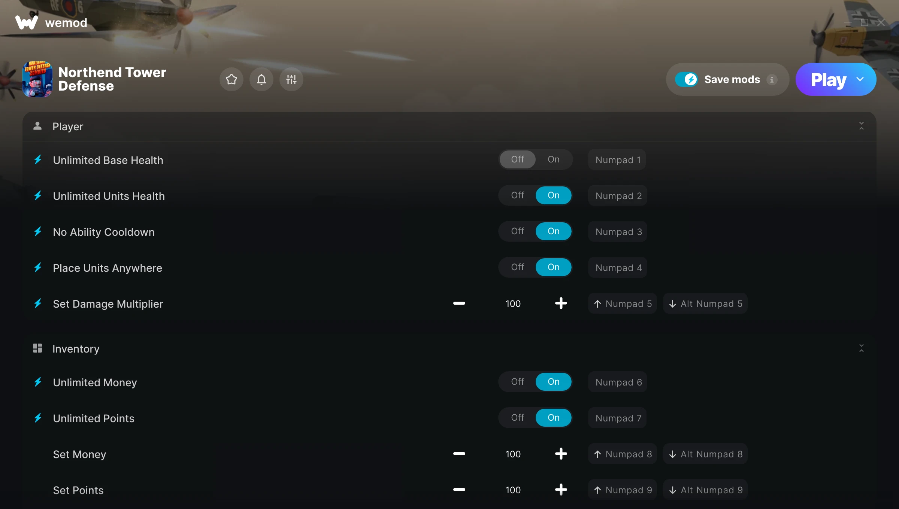Click the Play button
Viewport: 899px width, 509px height.
click(829, 79)
